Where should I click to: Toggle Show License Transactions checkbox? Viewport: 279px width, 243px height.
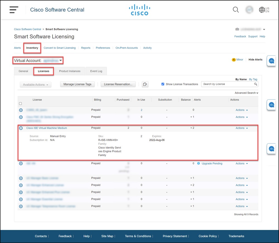(163, 84)
